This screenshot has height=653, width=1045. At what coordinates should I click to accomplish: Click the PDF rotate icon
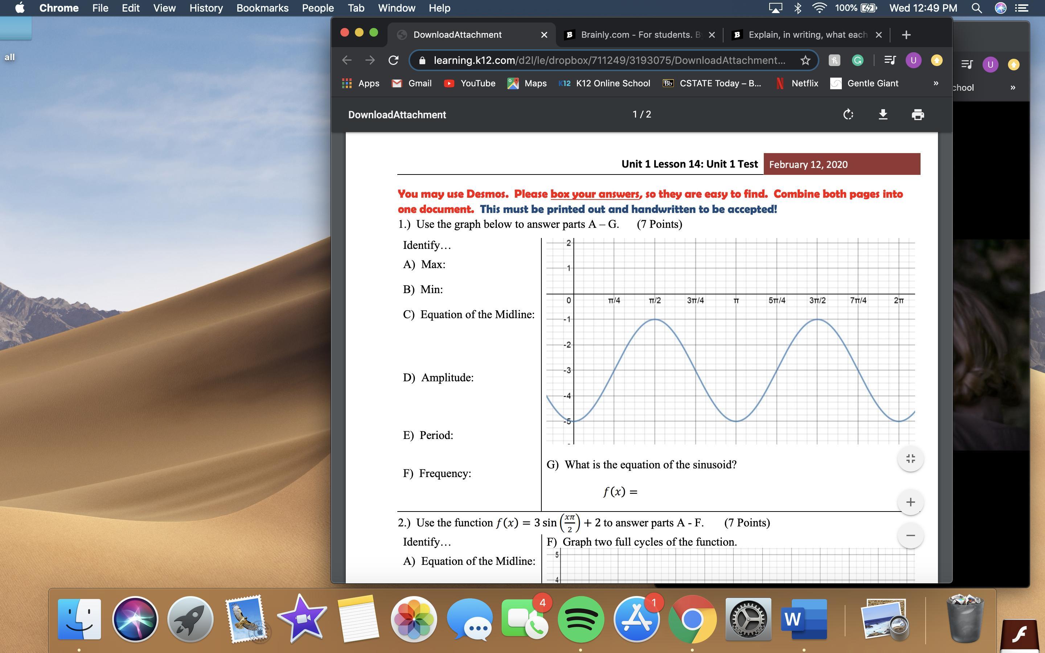click(x=848, y=114)
